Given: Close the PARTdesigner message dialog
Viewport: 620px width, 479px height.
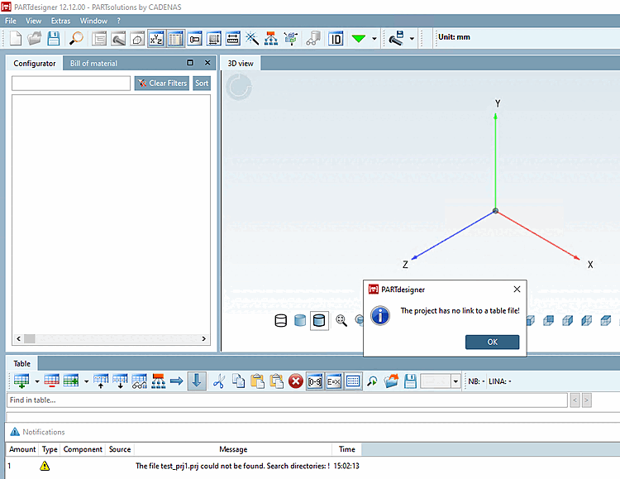Looking at the screenshot, I should [517, 290].
